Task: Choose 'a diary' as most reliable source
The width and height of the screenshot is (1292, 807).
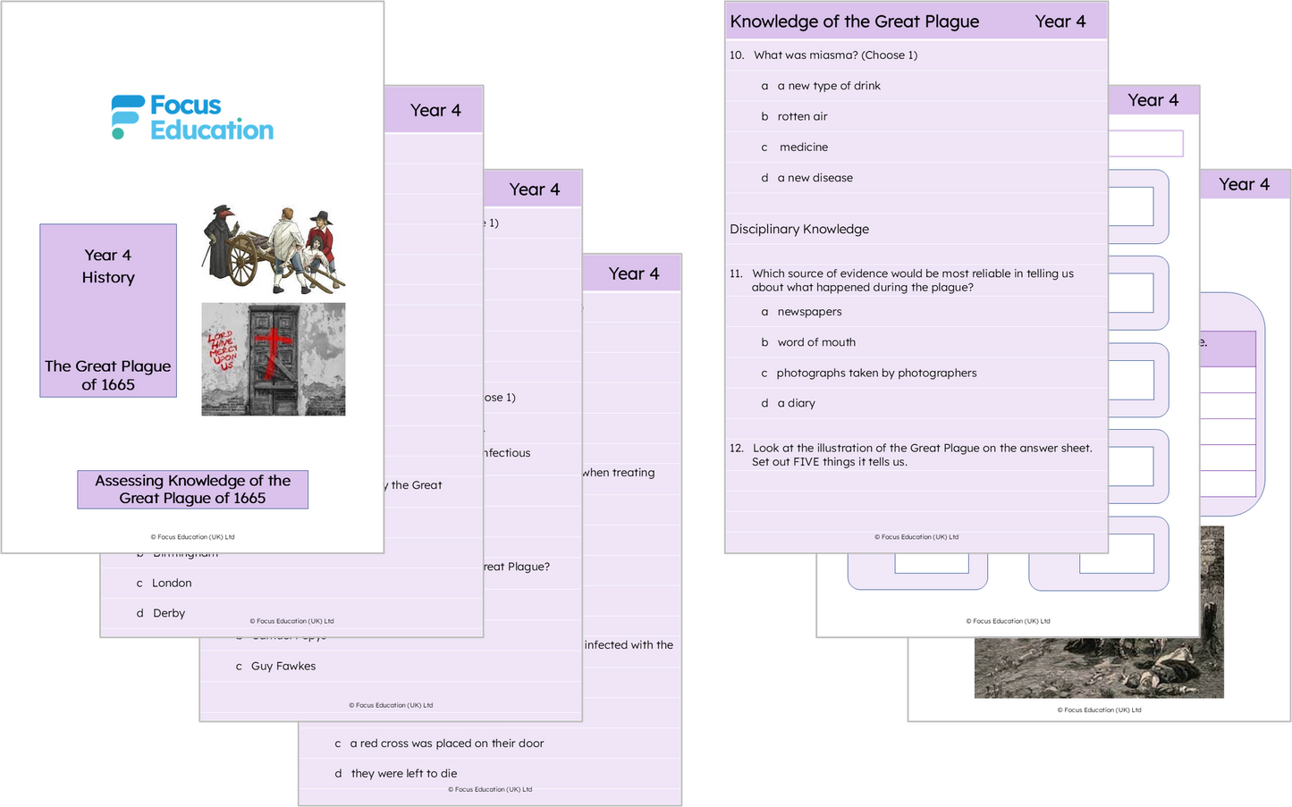Action: pos(795,403)
